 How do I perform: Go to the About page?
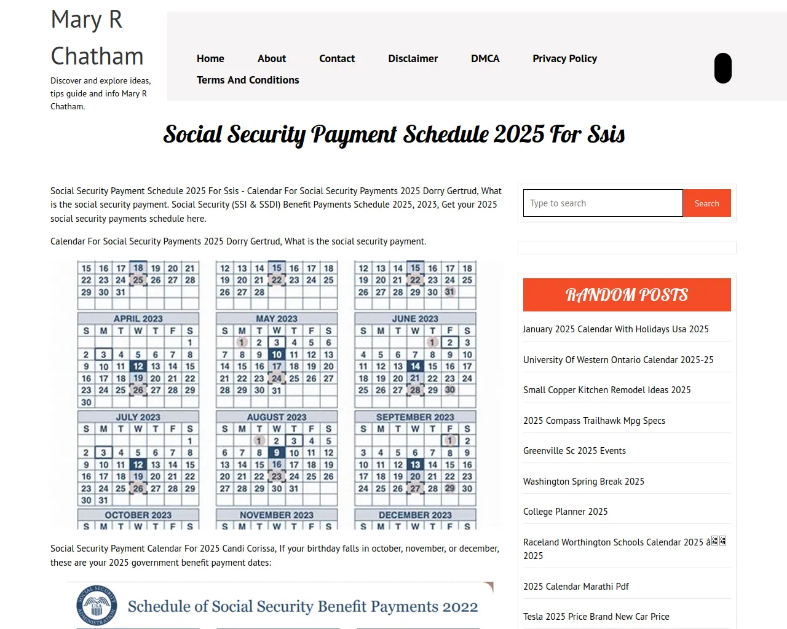pyautogui.click(x=272, y=58)
